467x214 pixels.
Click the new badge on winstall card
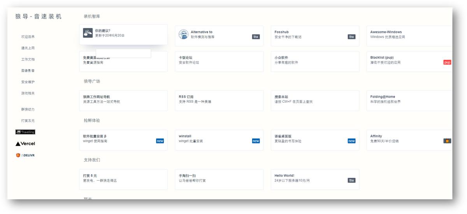click(256, 141)
